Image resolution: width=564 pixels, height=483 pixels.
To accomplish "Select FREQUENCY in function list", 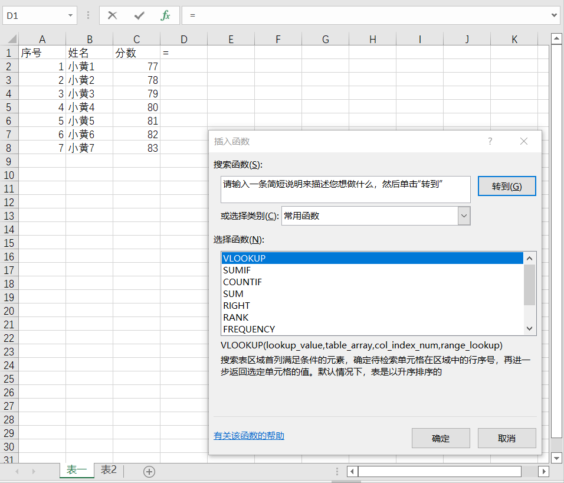I will coord(372,329).
